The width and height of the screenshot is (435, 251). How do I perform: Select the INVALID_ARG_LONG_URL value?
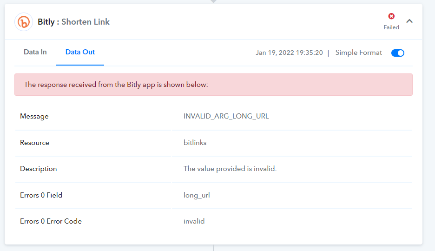(x=226, y=116)
